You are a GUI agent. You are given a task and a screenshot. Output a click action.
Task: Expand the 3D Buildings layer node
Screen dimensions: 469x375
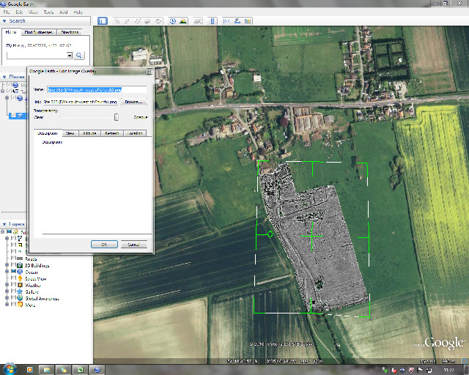(x=7, y=265)
